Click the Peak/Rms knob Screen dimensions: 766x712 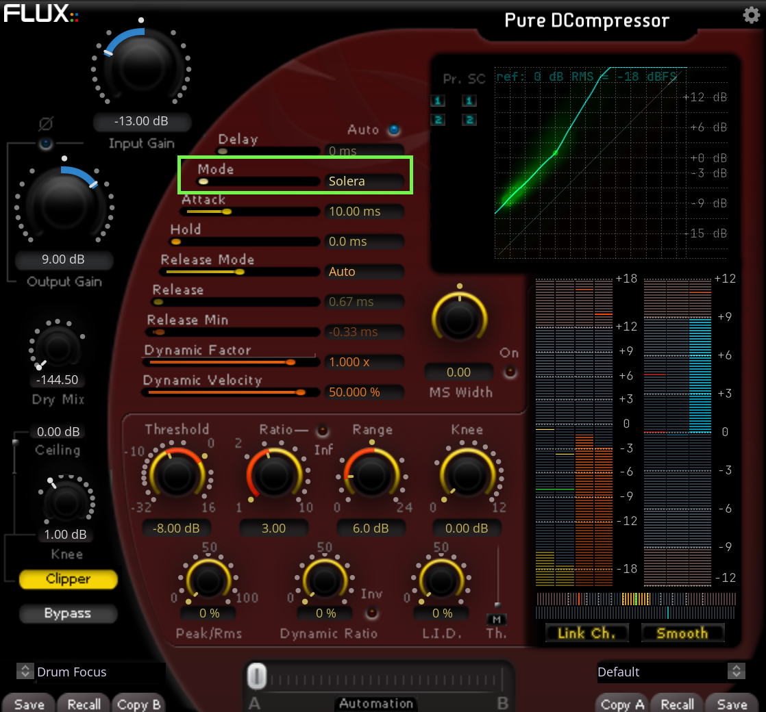click(208, 581)
